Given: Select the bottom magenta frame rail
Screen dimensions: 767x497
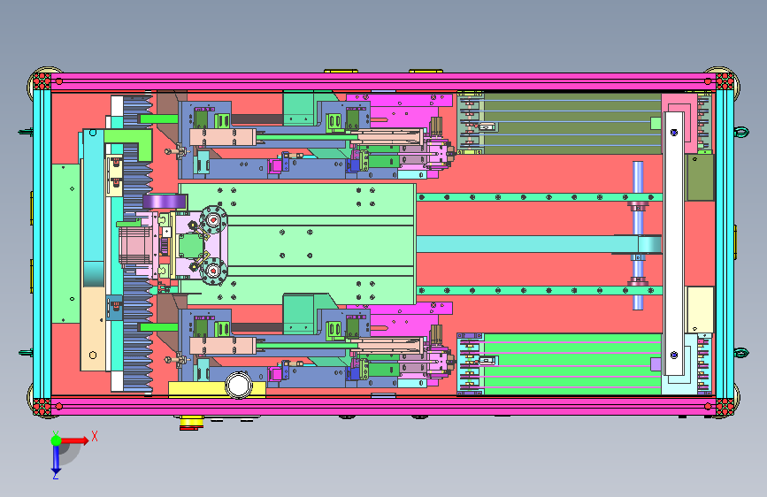Looking at the screenshot, I should click(x=384, y=406).
